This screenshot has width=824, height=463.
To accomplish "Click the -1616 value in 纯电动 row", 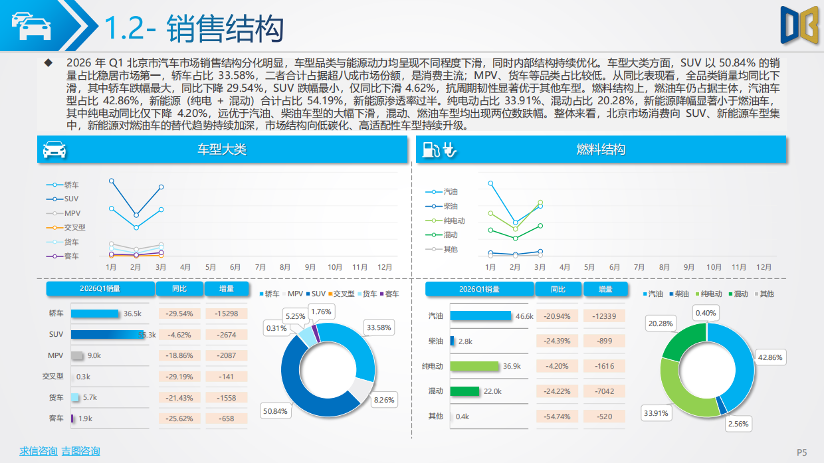I will point(605,366).
